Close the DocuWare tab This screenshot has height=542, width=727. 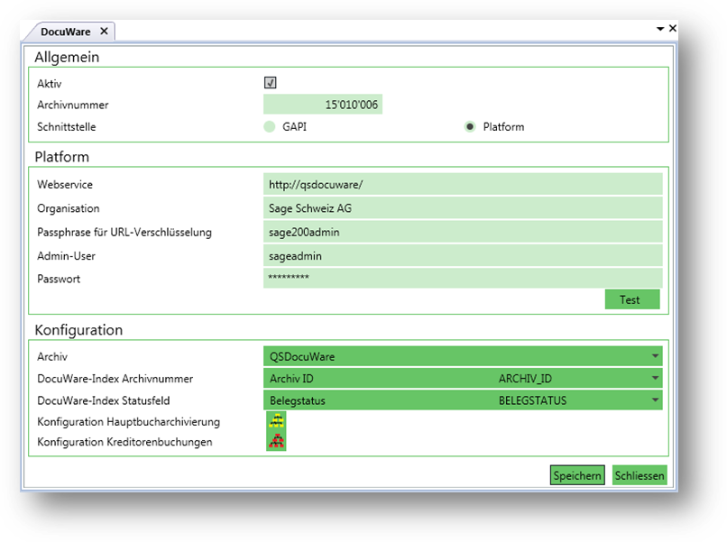point(105,31)
